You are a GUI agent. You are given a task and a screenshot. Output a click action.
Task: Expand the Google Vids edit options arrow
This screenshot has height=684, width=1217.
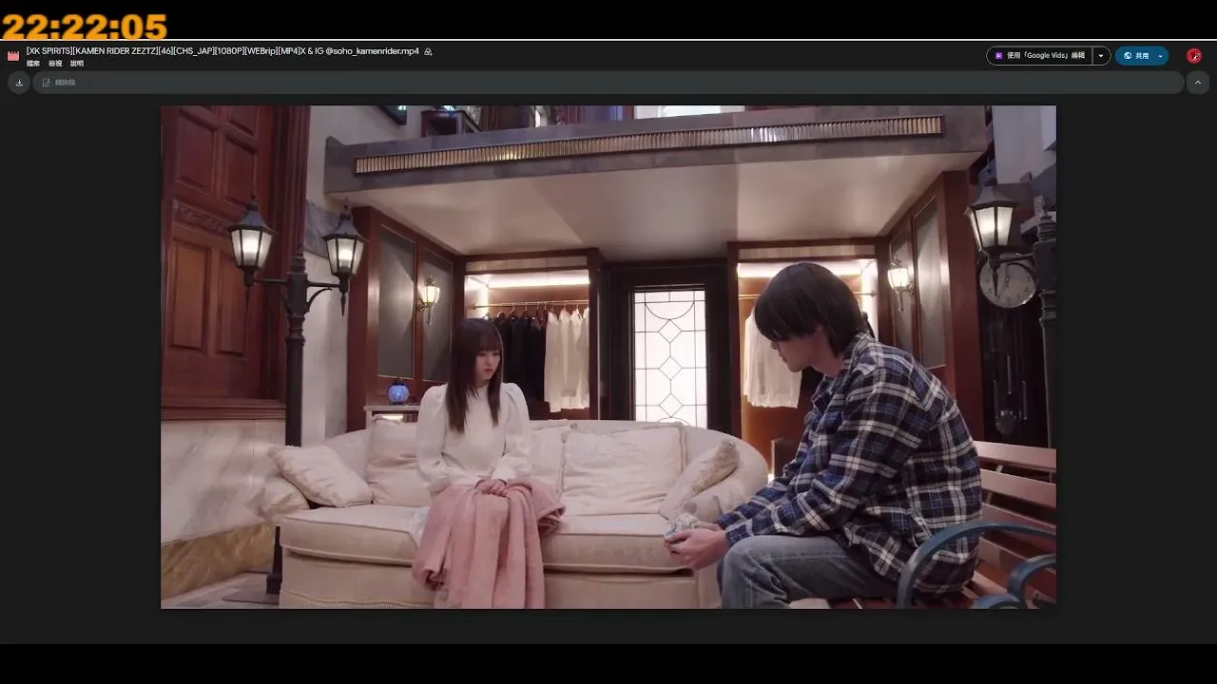[x=1101, y=56]
